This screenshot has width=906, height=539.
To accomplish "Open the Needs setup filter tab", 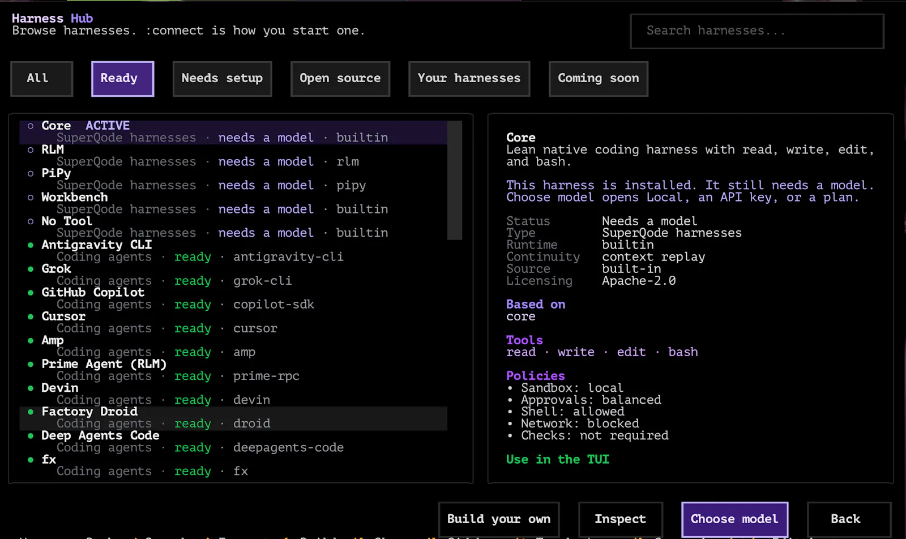I will pos(222,79).
